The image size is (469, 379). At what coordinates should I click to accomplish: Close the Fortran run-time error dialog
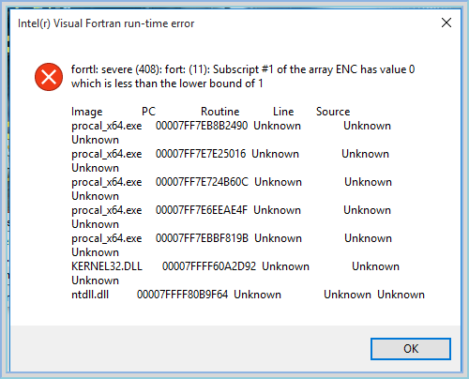click(x=446, y=23)
